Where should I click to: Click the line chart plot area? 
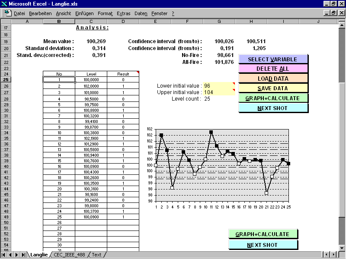[222, 165]
